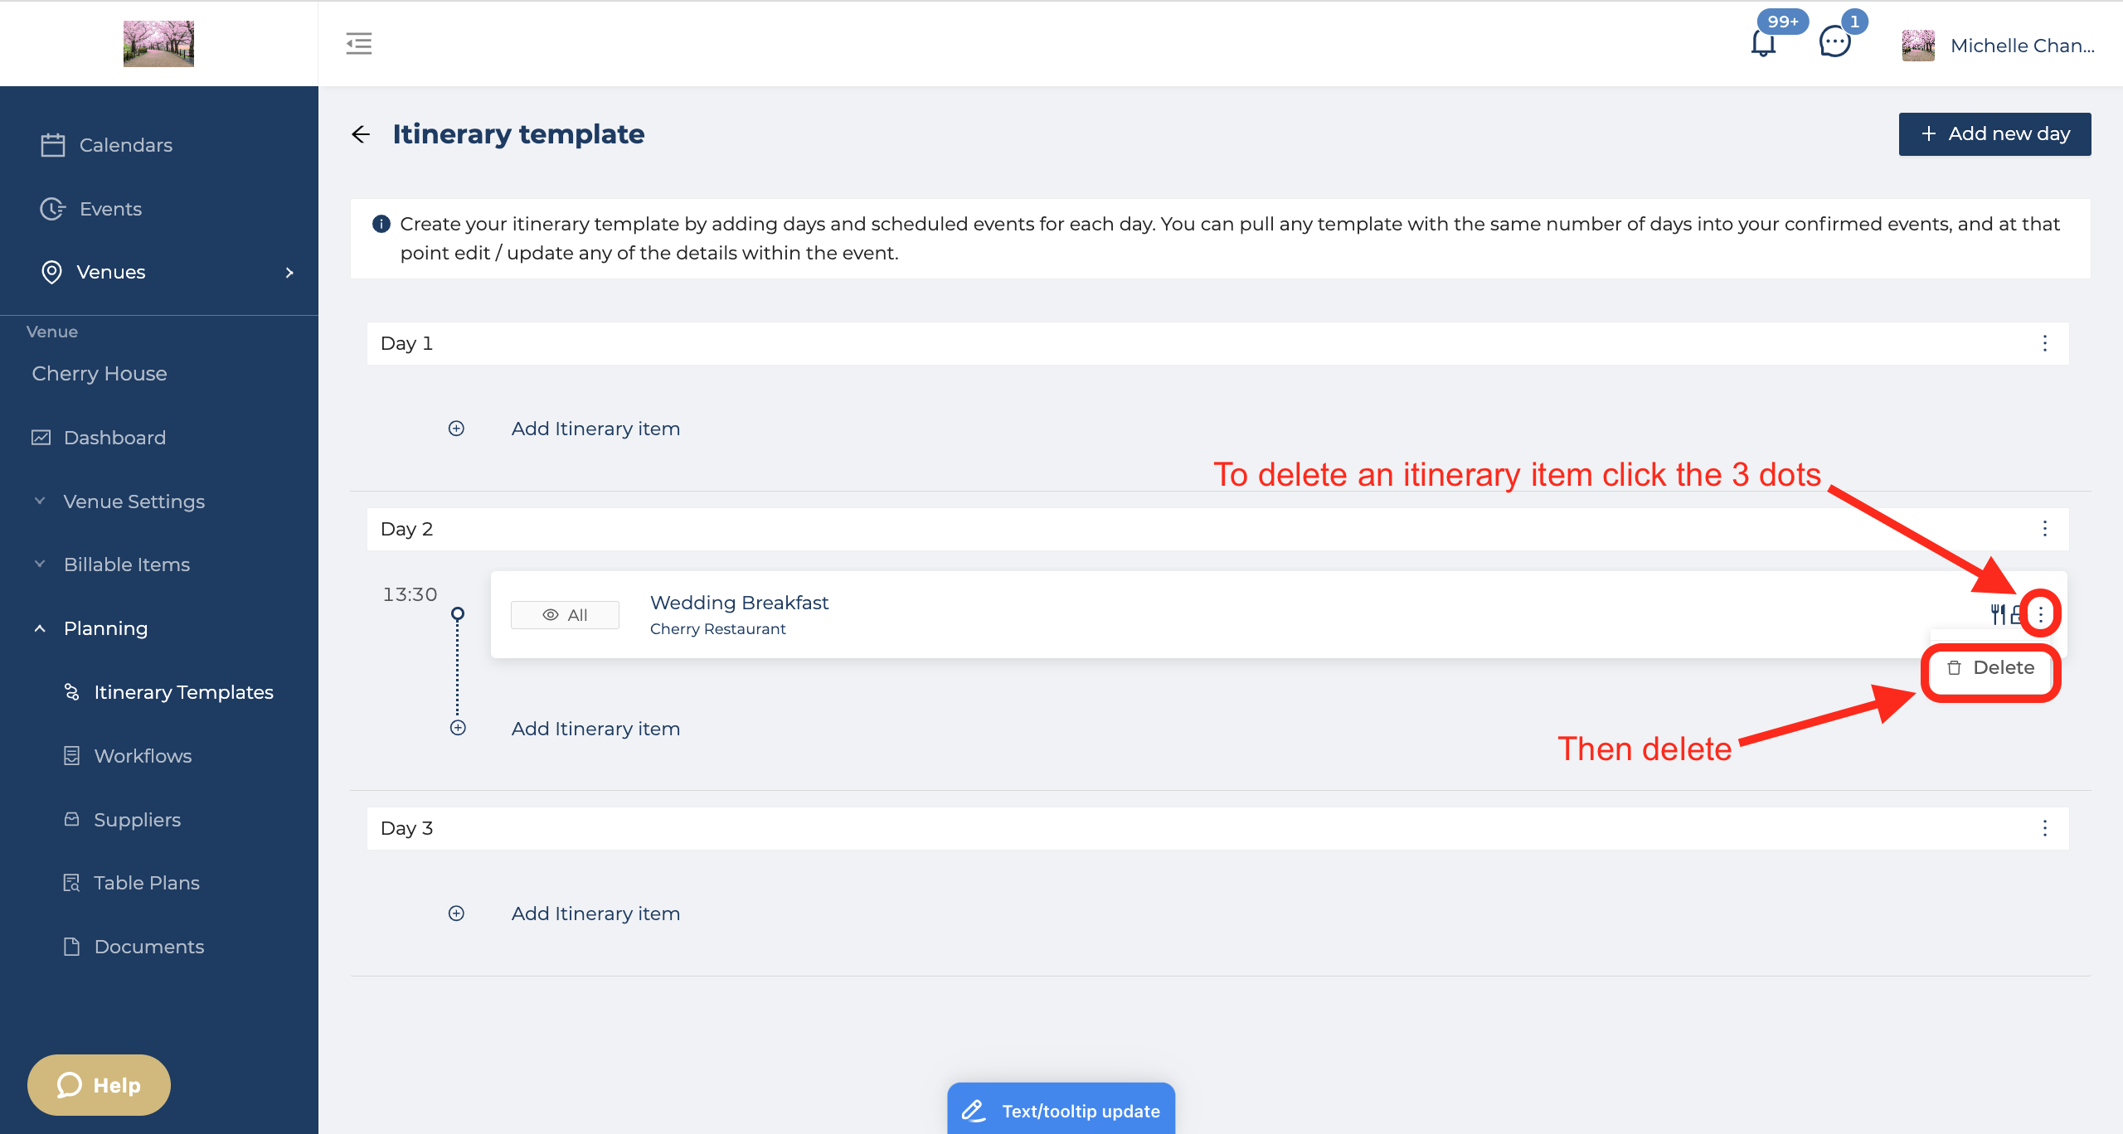Click the Dashboard chart icon

pyautogui.click(x=41, y=437)
